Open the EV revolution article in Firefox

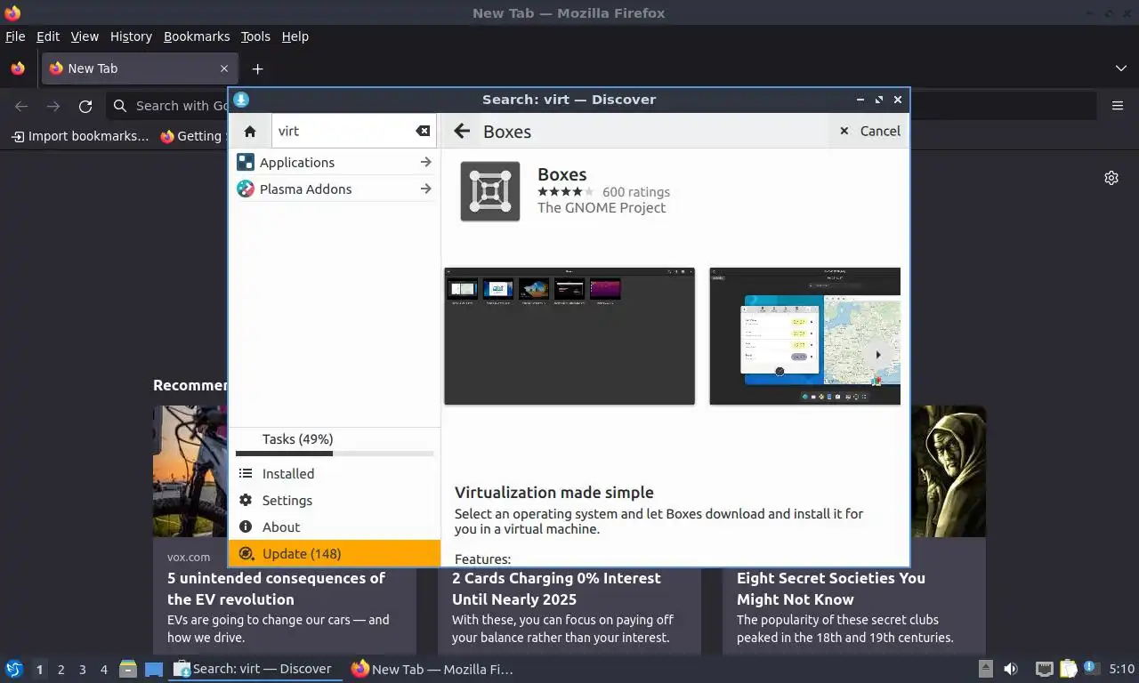276,589
